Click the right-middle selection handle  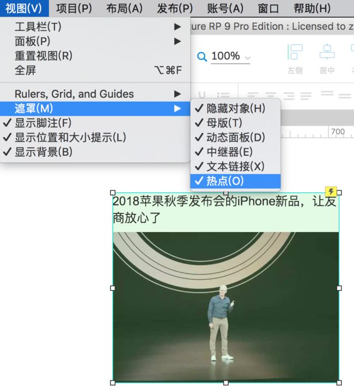(x=339, y=288)
